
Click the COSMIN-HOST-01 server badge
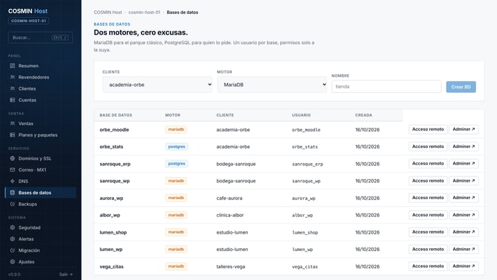click(x=28, y=21)
